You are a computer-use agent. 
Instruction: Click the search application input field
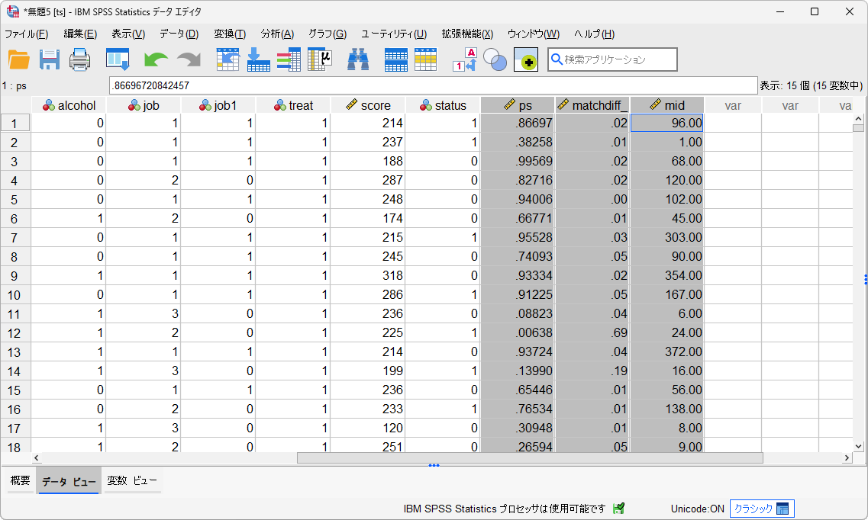(x=618, y=59)
